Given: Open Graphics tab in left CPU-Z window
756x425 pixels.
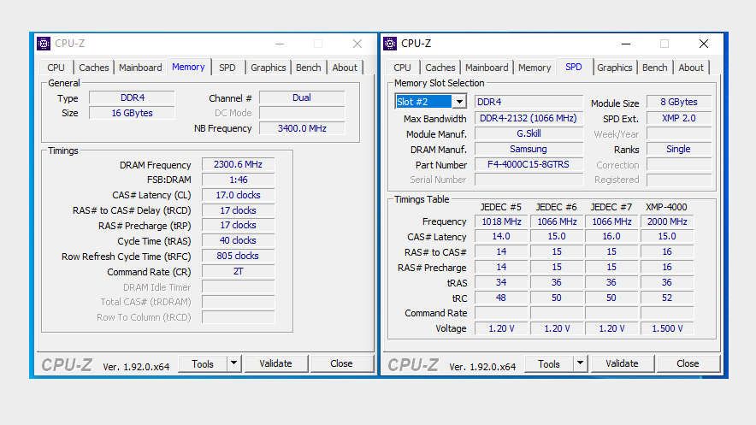Looking at the screenshot, I should pyautogui.click(x=268, y=68).
